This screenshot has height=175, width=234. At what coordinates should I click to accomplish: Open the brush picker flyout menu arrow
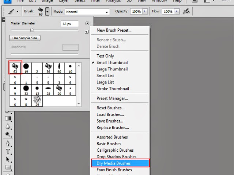87,23
